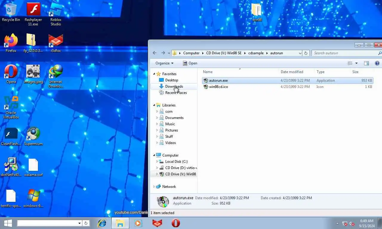Sort by the Type column header
Viewport: 382px width, 229px height.
[x=332, y=72]
